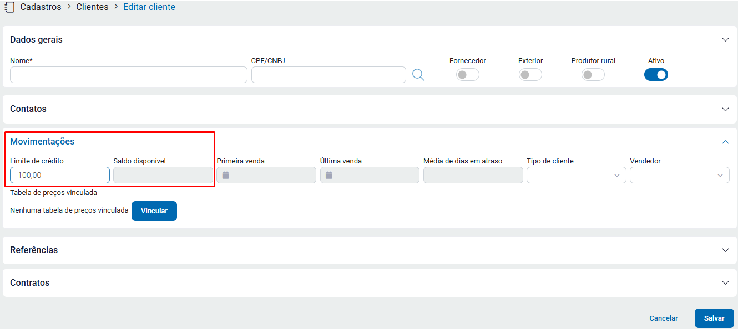Screen dimensions: 738x329
Task: Expand the Referências section
Action: 725,250
